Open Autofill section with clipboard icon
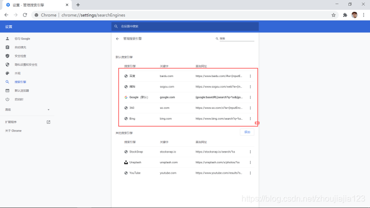Screen dimensions: 370x208 tap(20, 47)
